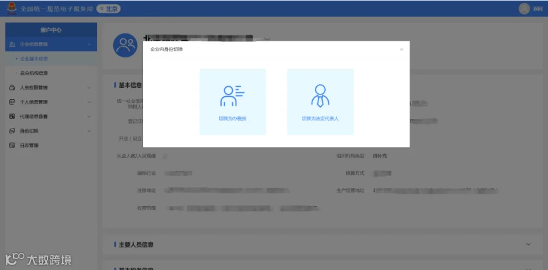Click the 个人信息管理 sidebar icon
548x270 pixels.
(x=12, y=102)
